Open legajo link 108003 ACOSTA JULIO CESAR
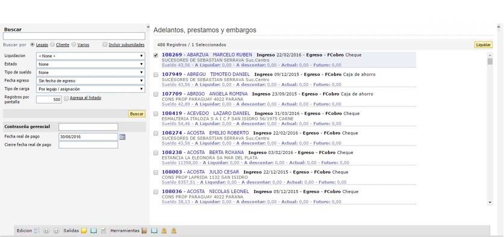The height and width of the screenshot is (237, 504). pos(201,172)
